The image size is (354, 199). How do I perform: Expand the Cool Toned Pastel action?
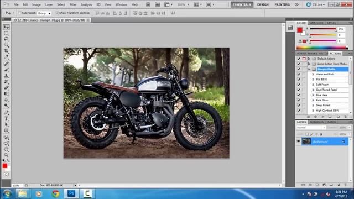(x=313, y=90)
